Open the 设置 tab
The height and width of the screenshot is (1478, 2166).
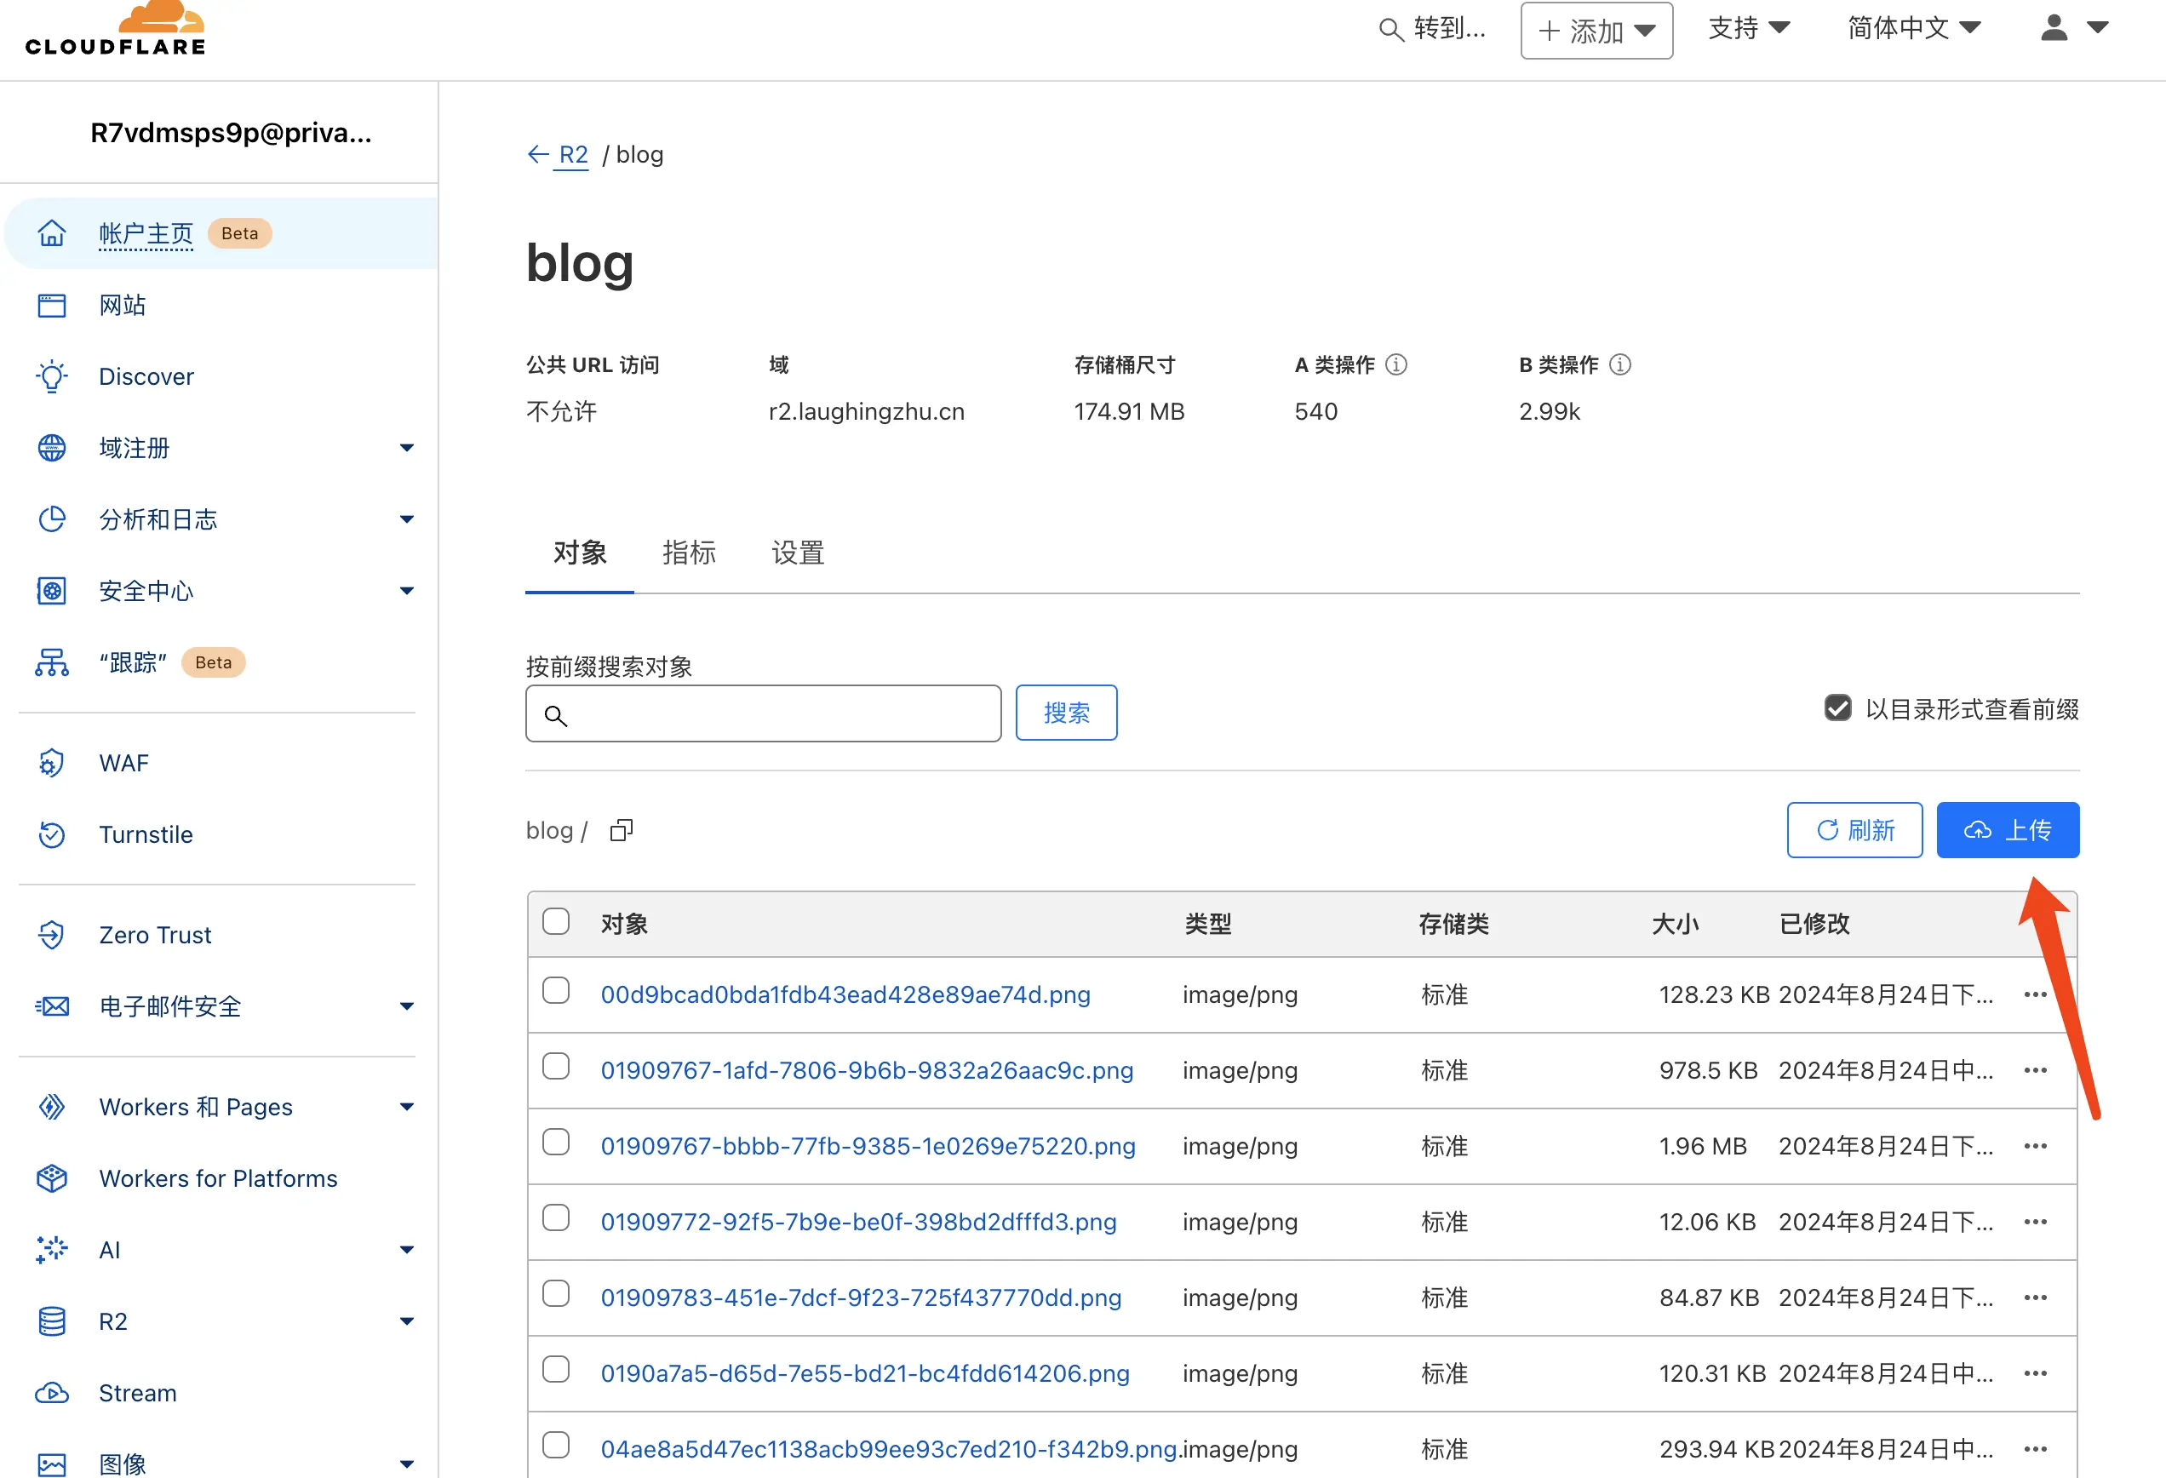797,553
